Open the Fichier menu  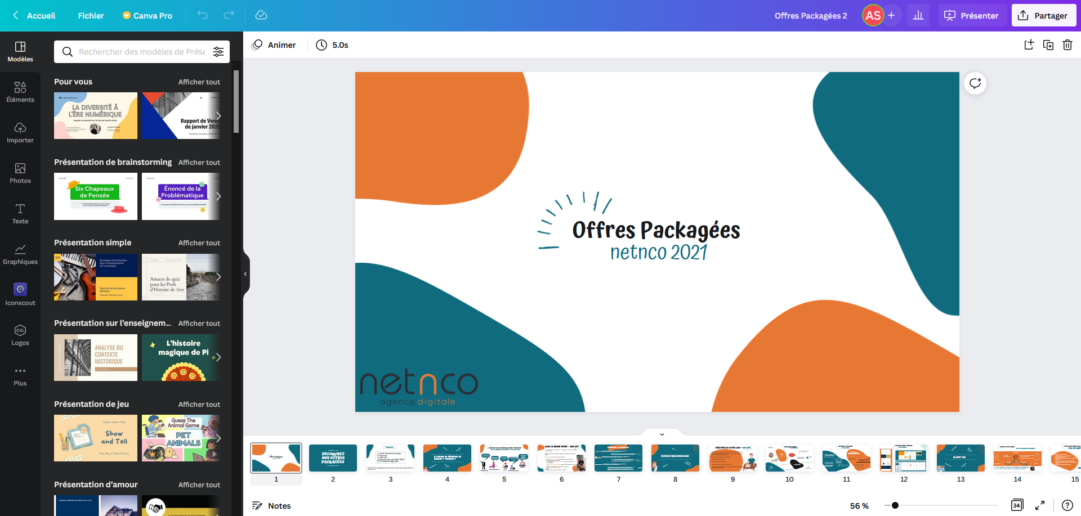click(91, 16)
